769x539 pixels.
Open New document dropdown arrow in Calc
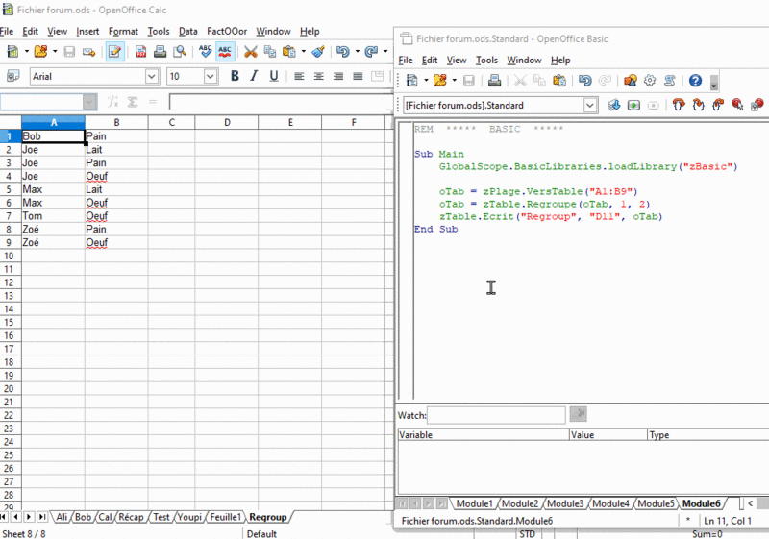tap(27, 51)
